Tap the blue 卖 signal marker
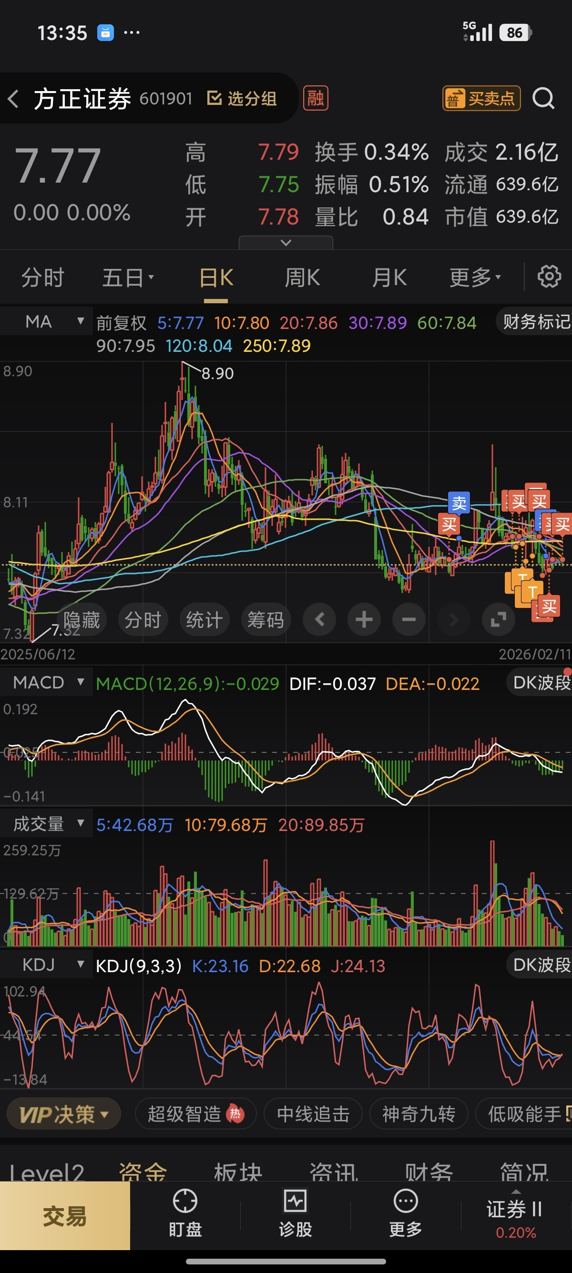The height and width of the screenshot is (1273, 572). click(459, 503)
